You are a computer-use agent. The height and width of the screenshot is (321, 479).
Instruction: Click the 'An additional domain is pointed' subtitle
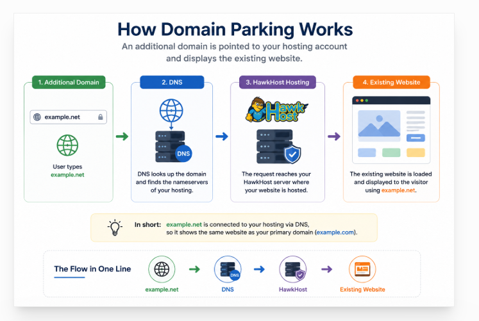(x=234, y=53)
